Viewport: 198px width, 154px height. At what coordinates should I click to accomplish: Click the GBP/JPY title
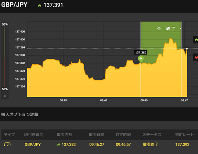[x=14, y=5]
